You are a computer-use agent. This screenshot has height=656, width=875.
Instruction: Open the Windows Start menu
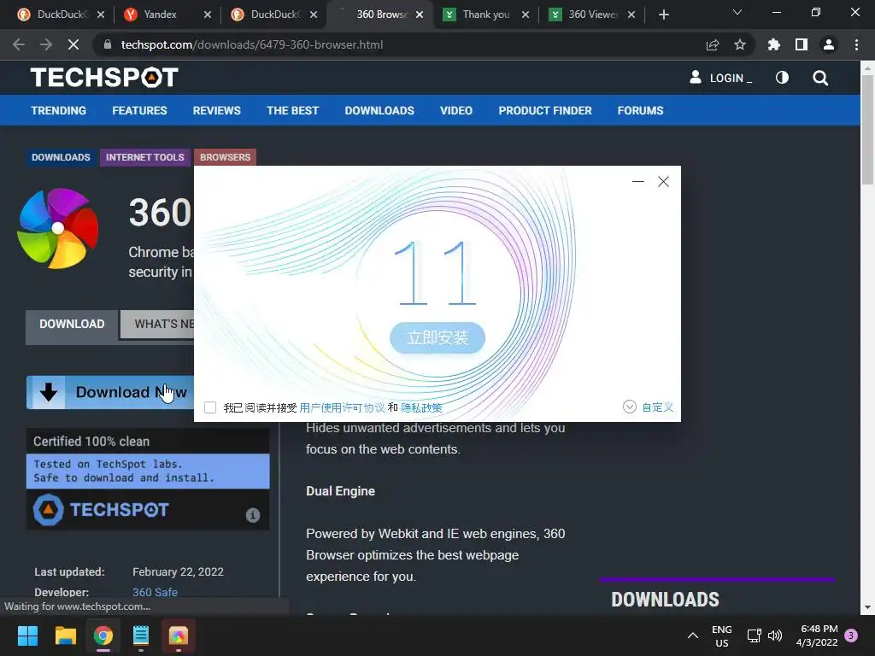point(27,635)
